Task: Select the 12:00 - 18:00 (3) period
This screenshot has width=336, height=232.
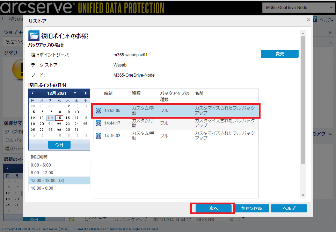Action: point(59,181)
